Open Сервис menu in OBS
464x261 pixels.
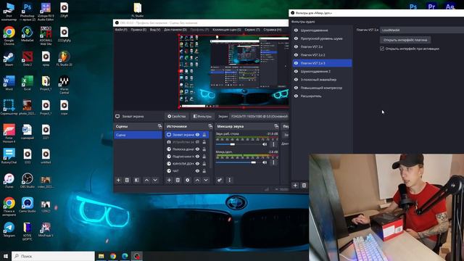tap(252, 30)
